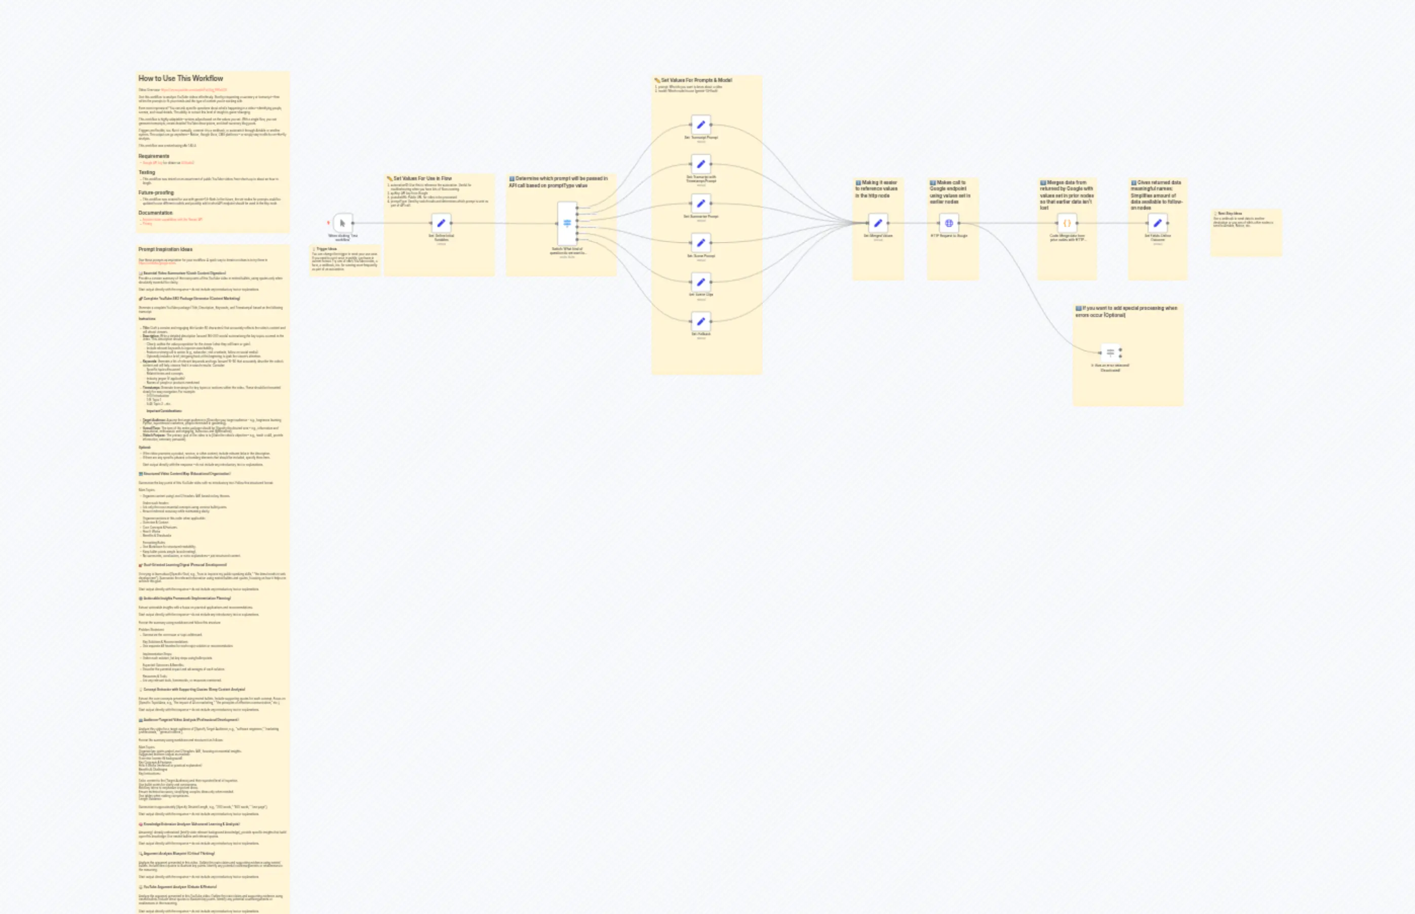Screen dimensions: 1415x914
Task: Select the Set Scene Prompt node
Action: point(701,243)
